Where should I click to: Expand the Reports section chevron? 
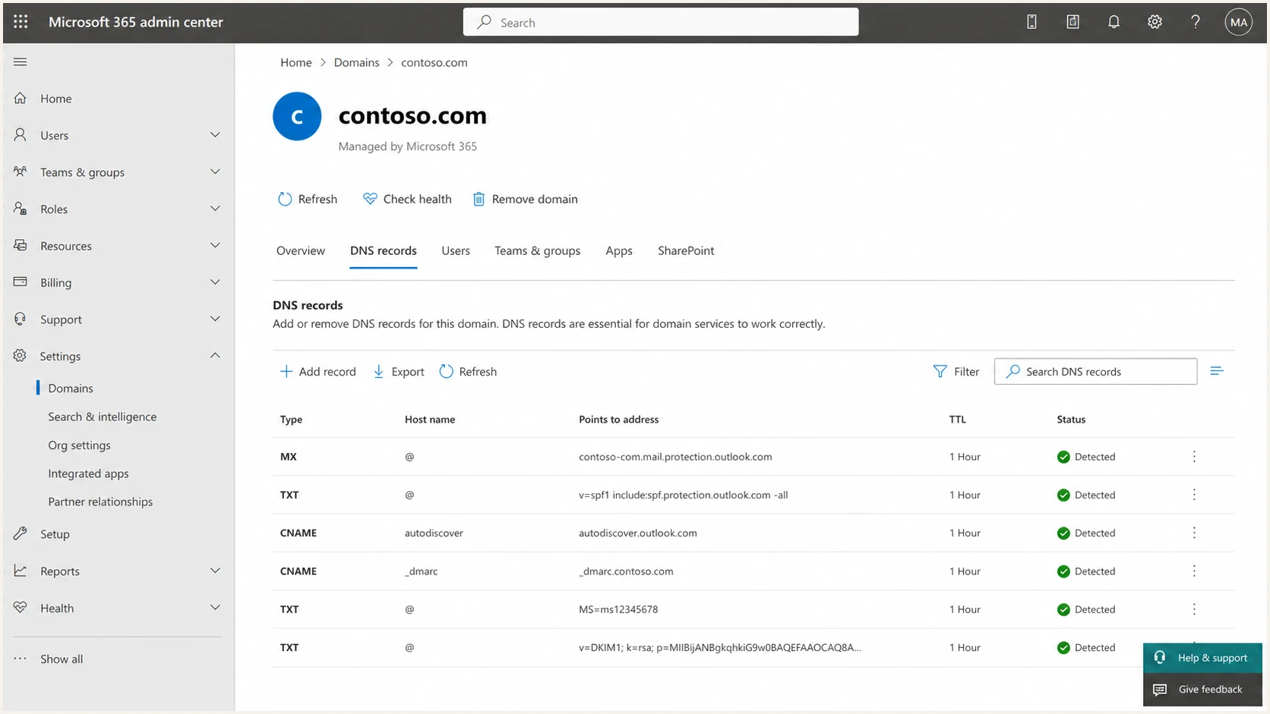(215, 571)
